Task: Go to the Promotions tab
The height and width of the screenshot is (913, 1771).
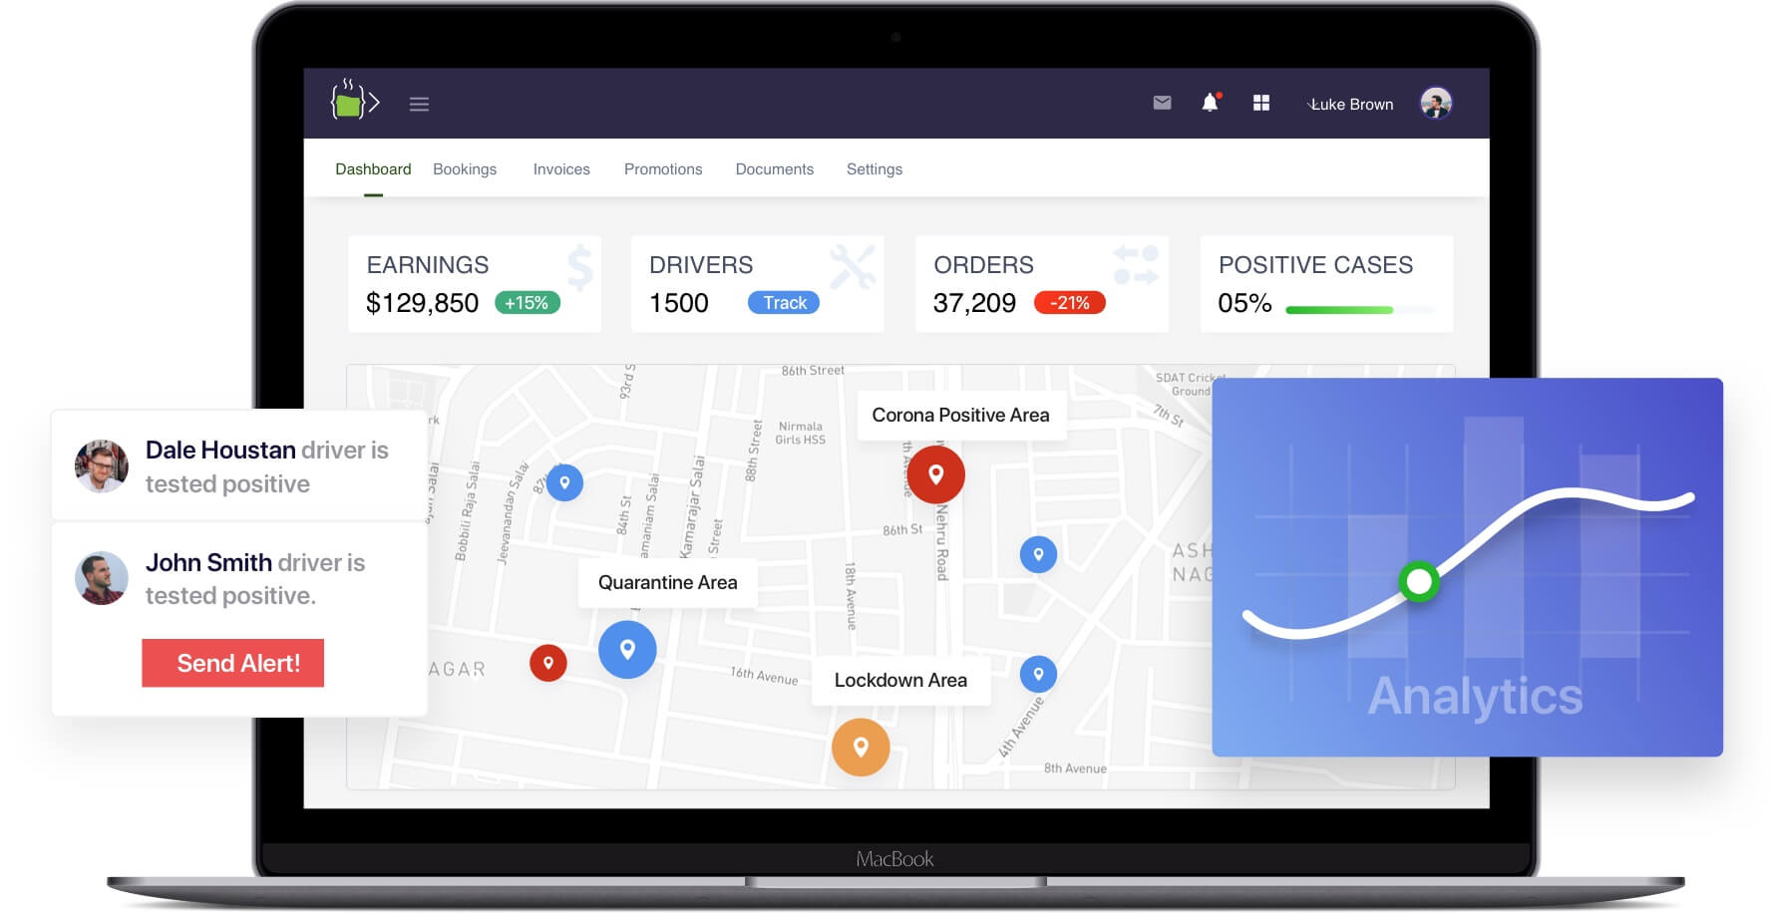Action: click(x=663, y=169)
